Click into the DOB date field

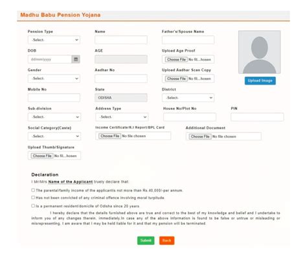(x=50, y=59)
